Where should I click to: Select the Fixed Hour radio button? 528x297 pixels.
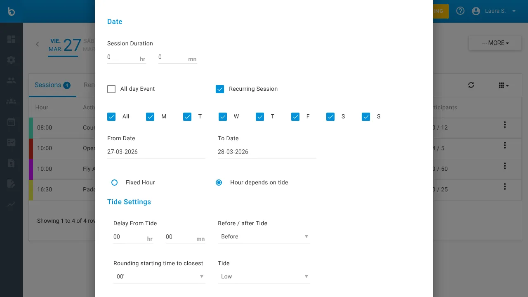click(x=114, y=182)
